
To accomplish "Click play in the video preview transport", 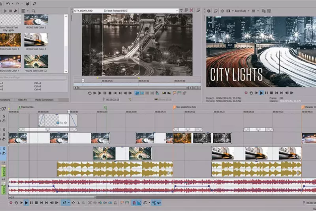I will coord(261,93).
